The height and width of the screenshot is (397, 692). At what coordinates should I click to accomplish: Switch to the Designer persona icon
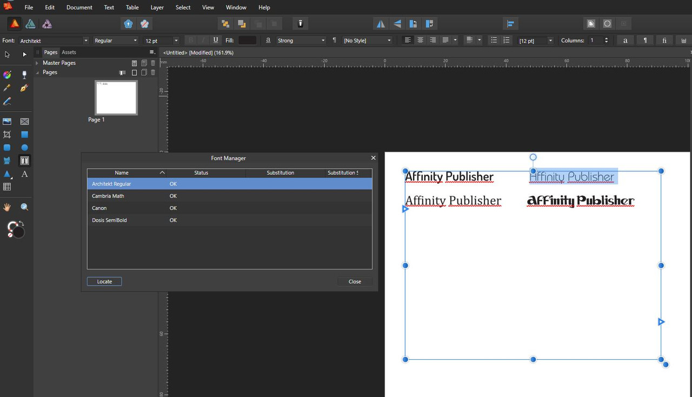coord(31,24)
